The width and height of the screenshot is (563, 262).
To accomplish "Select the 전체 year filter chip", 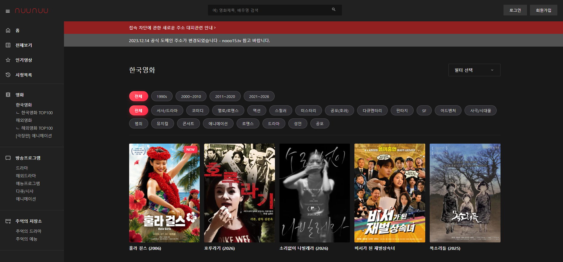I will click(x=139, y=96).
